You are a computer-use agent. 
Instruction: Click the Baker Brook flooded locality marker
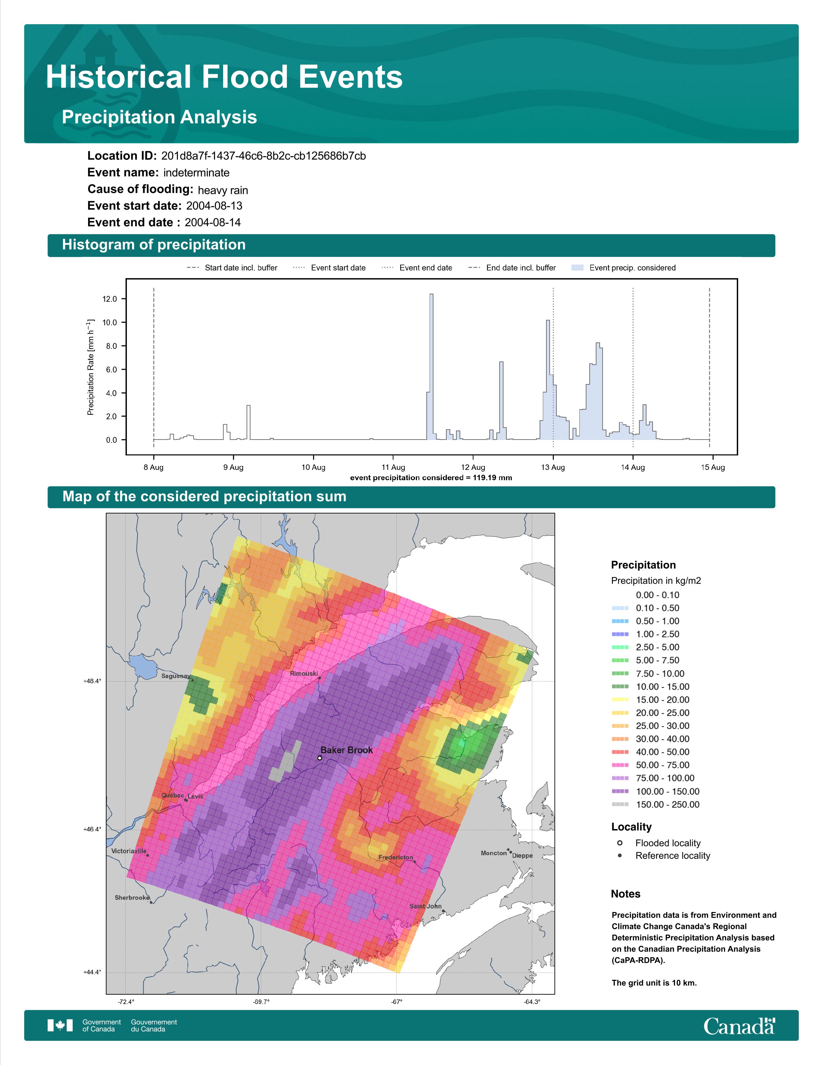pyautogui.click(x=320, y=758)
